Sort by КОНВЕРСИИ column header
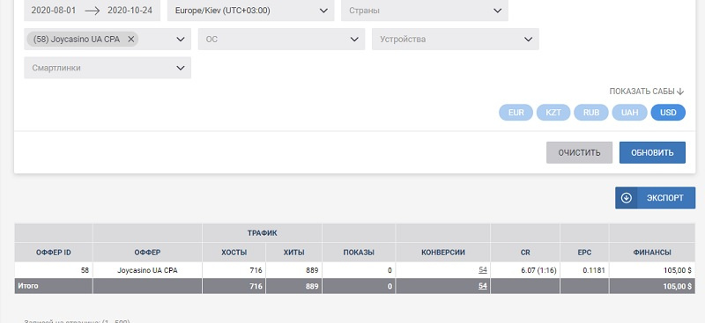This screenshot has height=323, width=705. [x=443, y=253]
